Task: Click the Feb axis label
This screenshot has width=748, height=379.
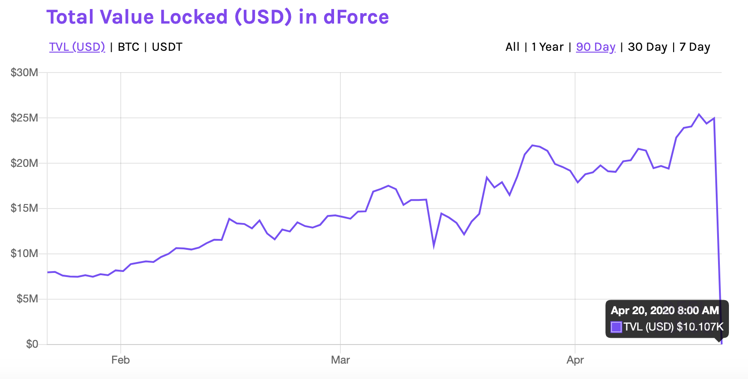Action: (x=120, y=360)
